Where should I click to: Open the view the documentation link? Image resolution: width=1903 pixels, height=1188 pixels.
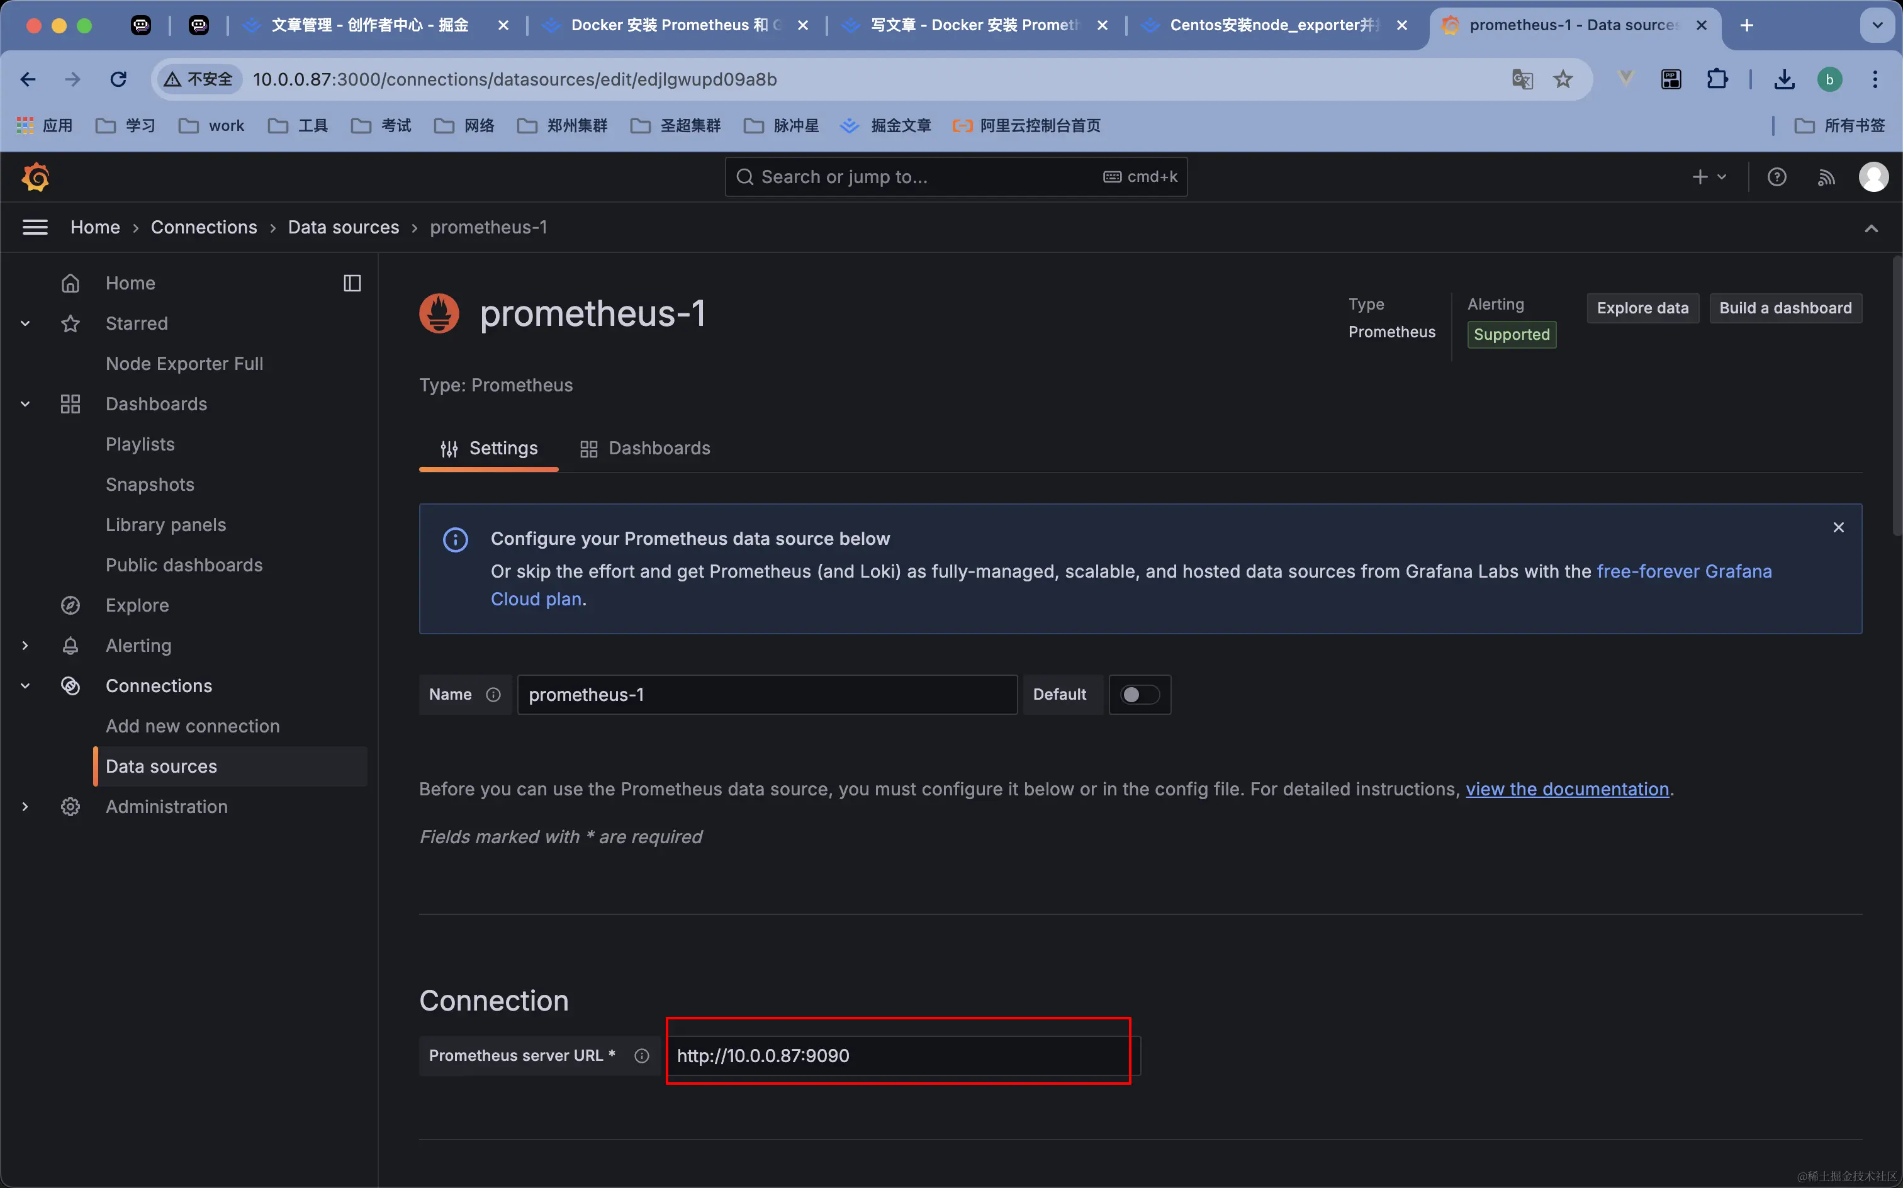1567,789
